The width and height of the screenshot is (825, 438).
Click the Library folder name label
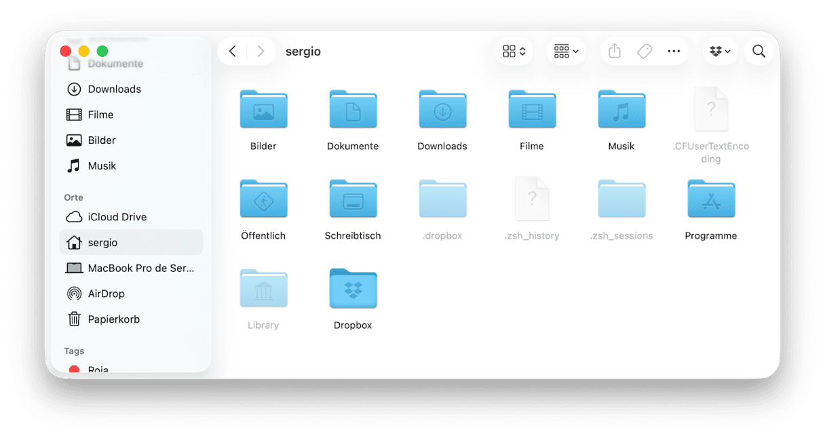(x=263, y=325)
